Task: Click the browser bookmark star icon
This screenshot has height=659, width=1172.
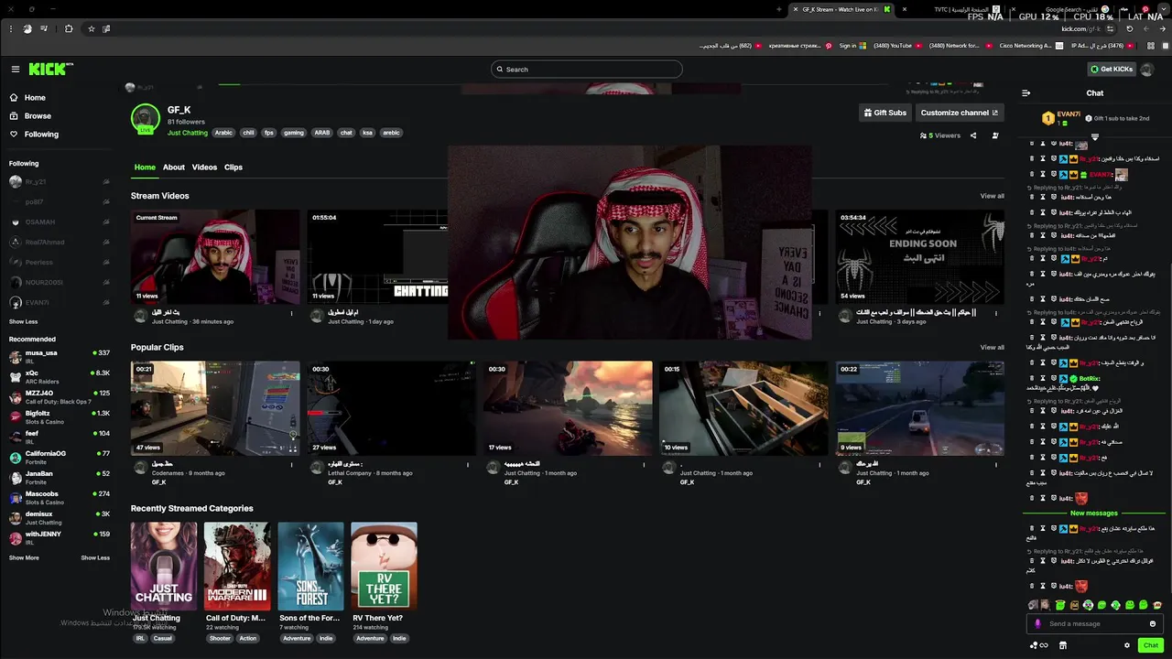Action: pyautogui.click(x=92, y=28)
